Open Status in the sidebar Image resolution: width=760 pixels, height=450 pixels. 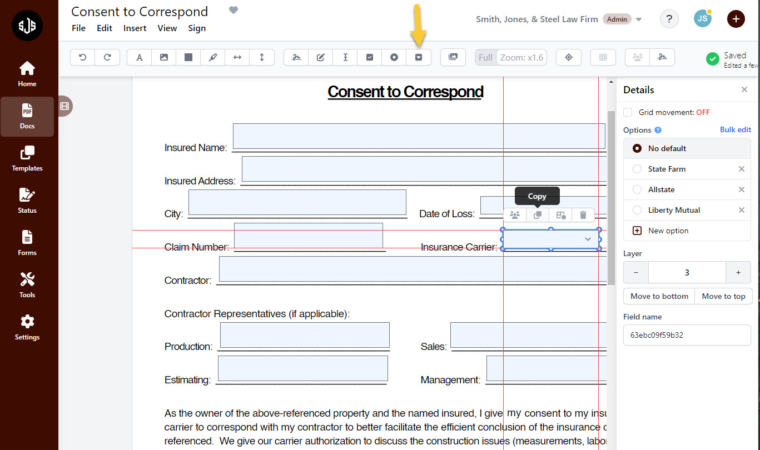27,201
